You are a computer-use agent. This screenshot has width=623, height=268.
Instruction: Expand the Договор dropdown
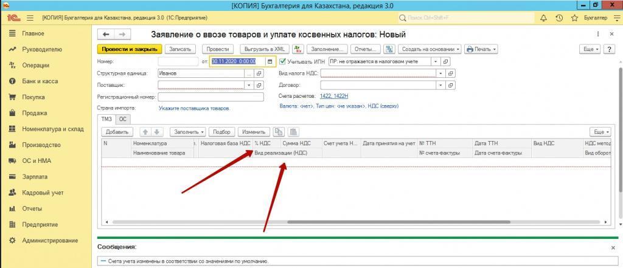coord(440,85)
